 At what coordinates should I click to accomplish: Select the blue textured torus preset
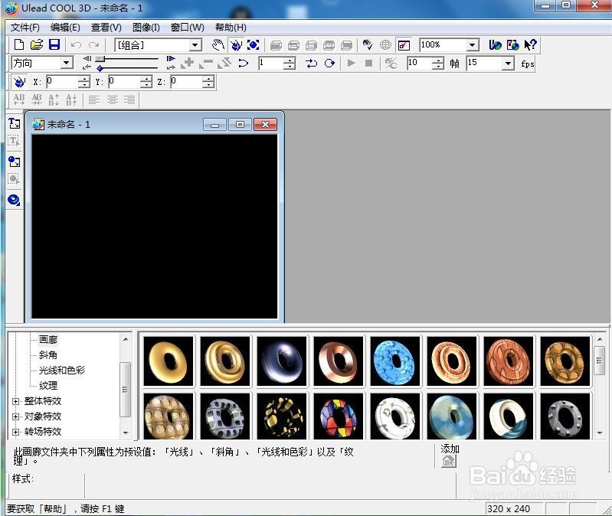click(395, 361)
